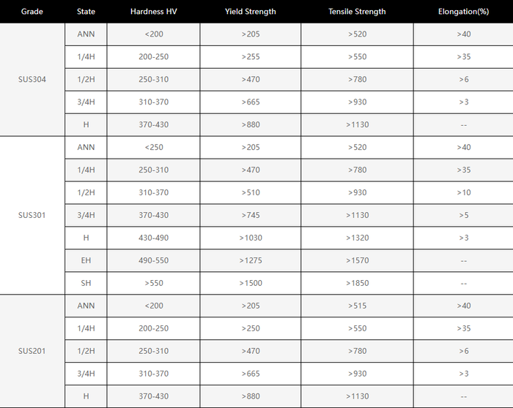513x408 pixels.
Task: Click the Elongation(%) column header
Action: [463, 12]
